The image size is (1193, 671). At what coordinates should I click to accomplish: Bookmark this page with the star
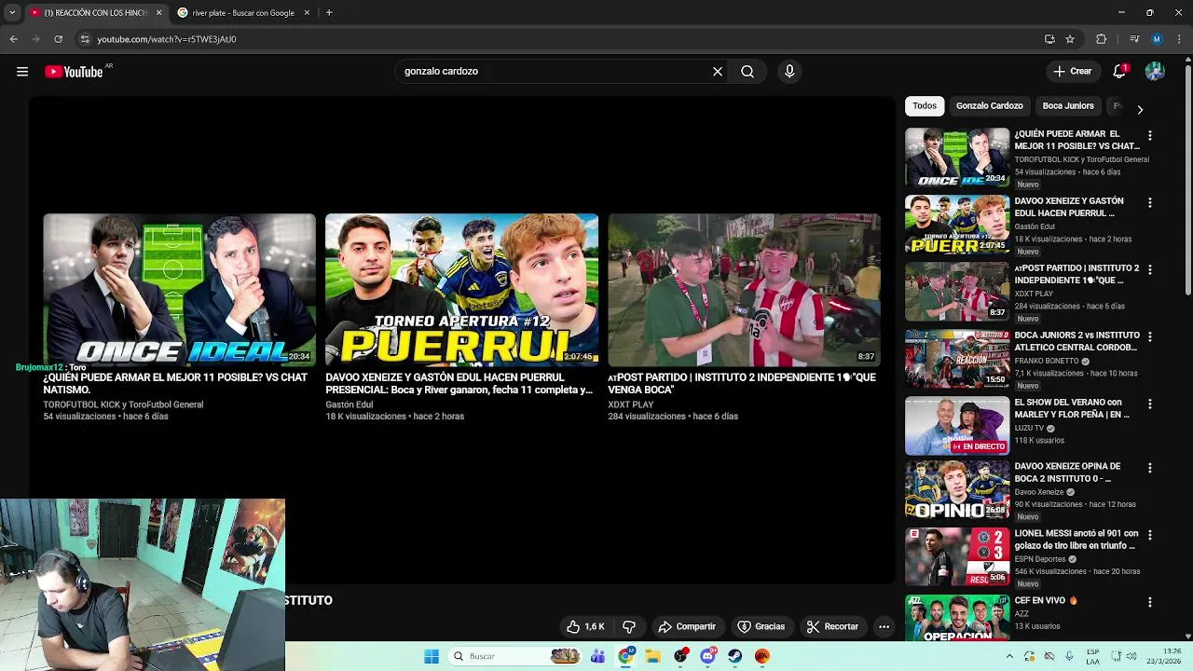(x=1070, y=39)
